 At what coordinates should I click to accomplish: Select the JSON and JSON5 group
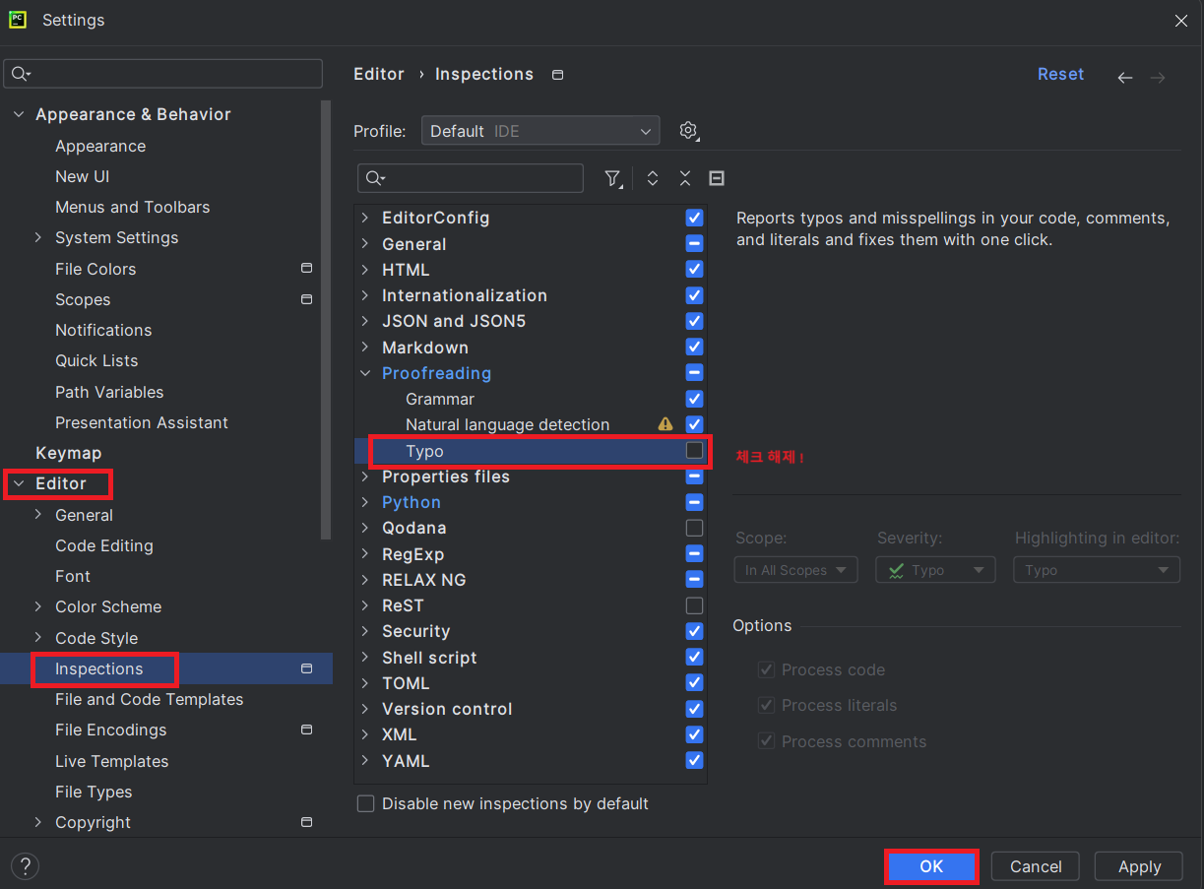(x=454, y=321)
